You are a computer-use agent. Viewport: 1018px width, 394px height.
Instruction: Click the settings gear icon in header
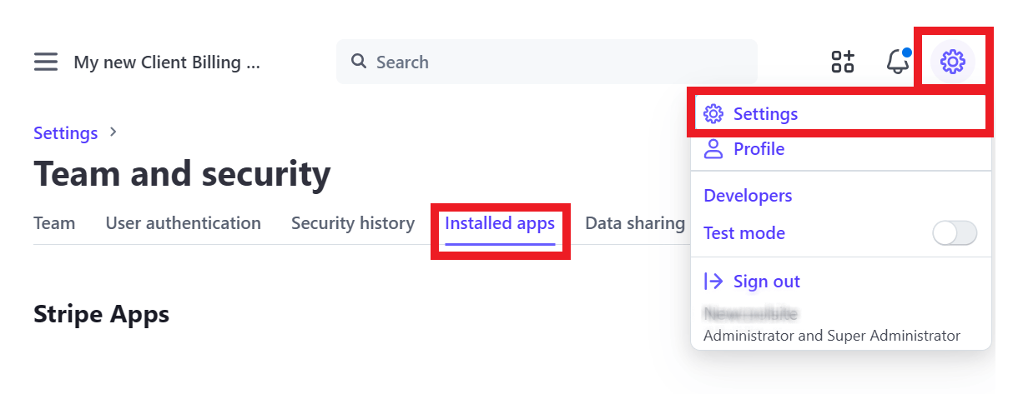[952, 61]
